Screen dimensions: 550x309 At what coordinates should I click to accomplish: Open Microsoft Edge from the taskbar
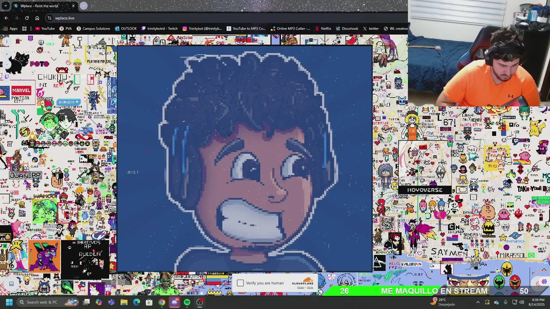136,302
